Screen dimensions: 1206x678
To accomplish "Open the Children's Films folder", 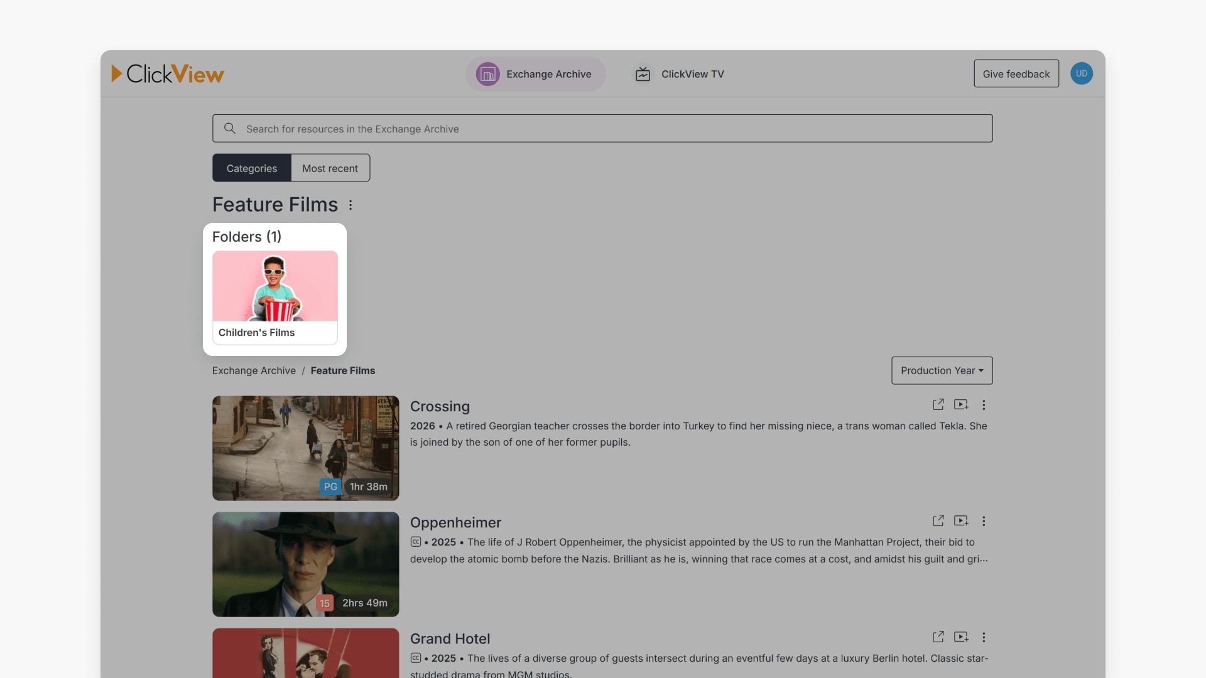I will (x=275, y=289).
